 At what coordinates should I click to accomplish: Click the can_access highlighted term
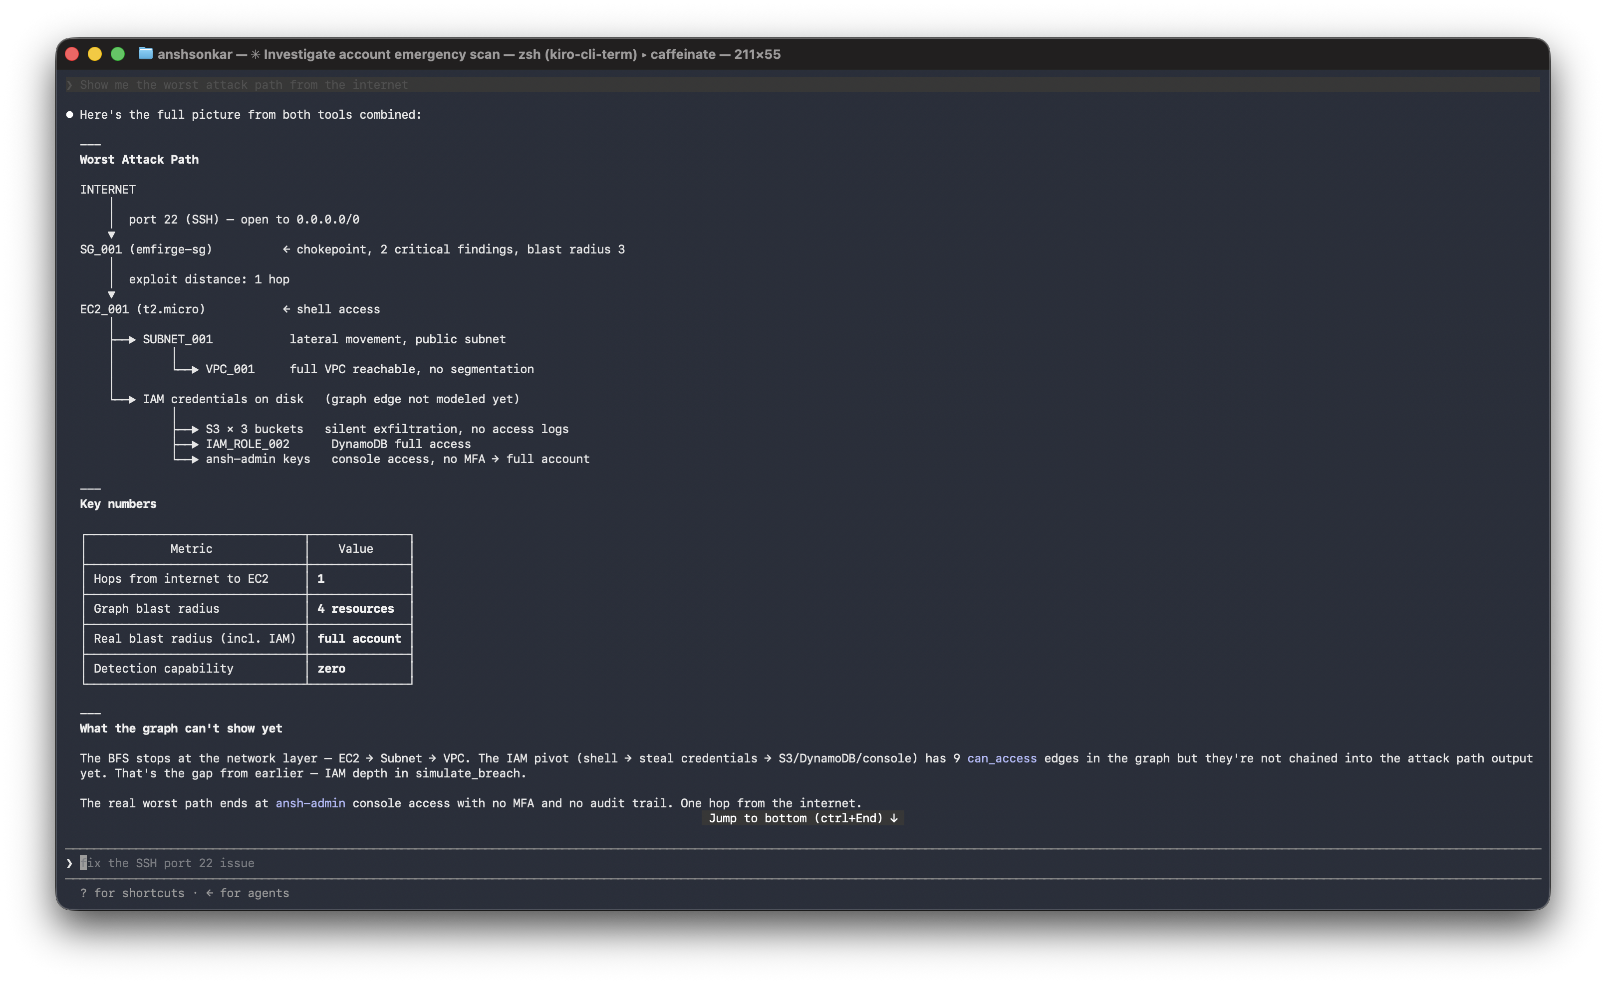click(x=1002, y=758)
